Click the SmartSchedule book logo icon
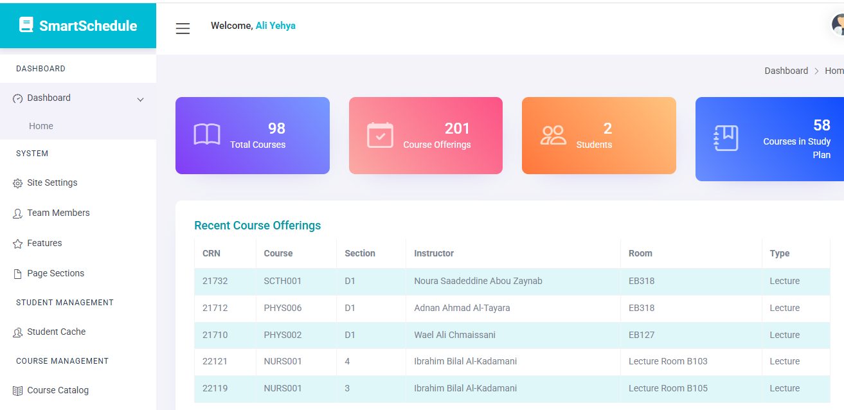The height and width of the screenshot is (410, 844). coord(26,25)
